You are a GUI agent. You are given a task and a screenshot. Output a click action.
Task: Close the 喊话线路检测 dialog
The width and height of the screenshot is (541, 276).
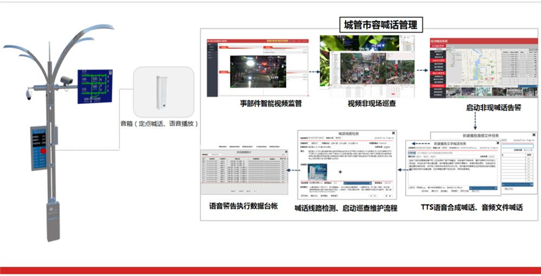394,133
